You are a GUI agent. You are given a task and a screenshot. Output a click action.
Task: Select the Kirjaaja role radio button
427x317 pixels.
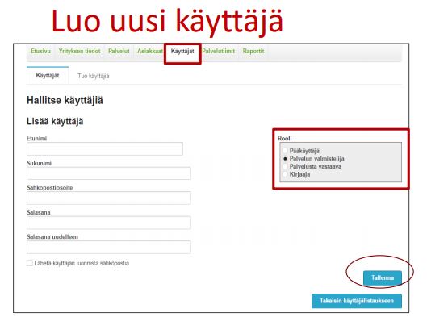pos(285,174)
